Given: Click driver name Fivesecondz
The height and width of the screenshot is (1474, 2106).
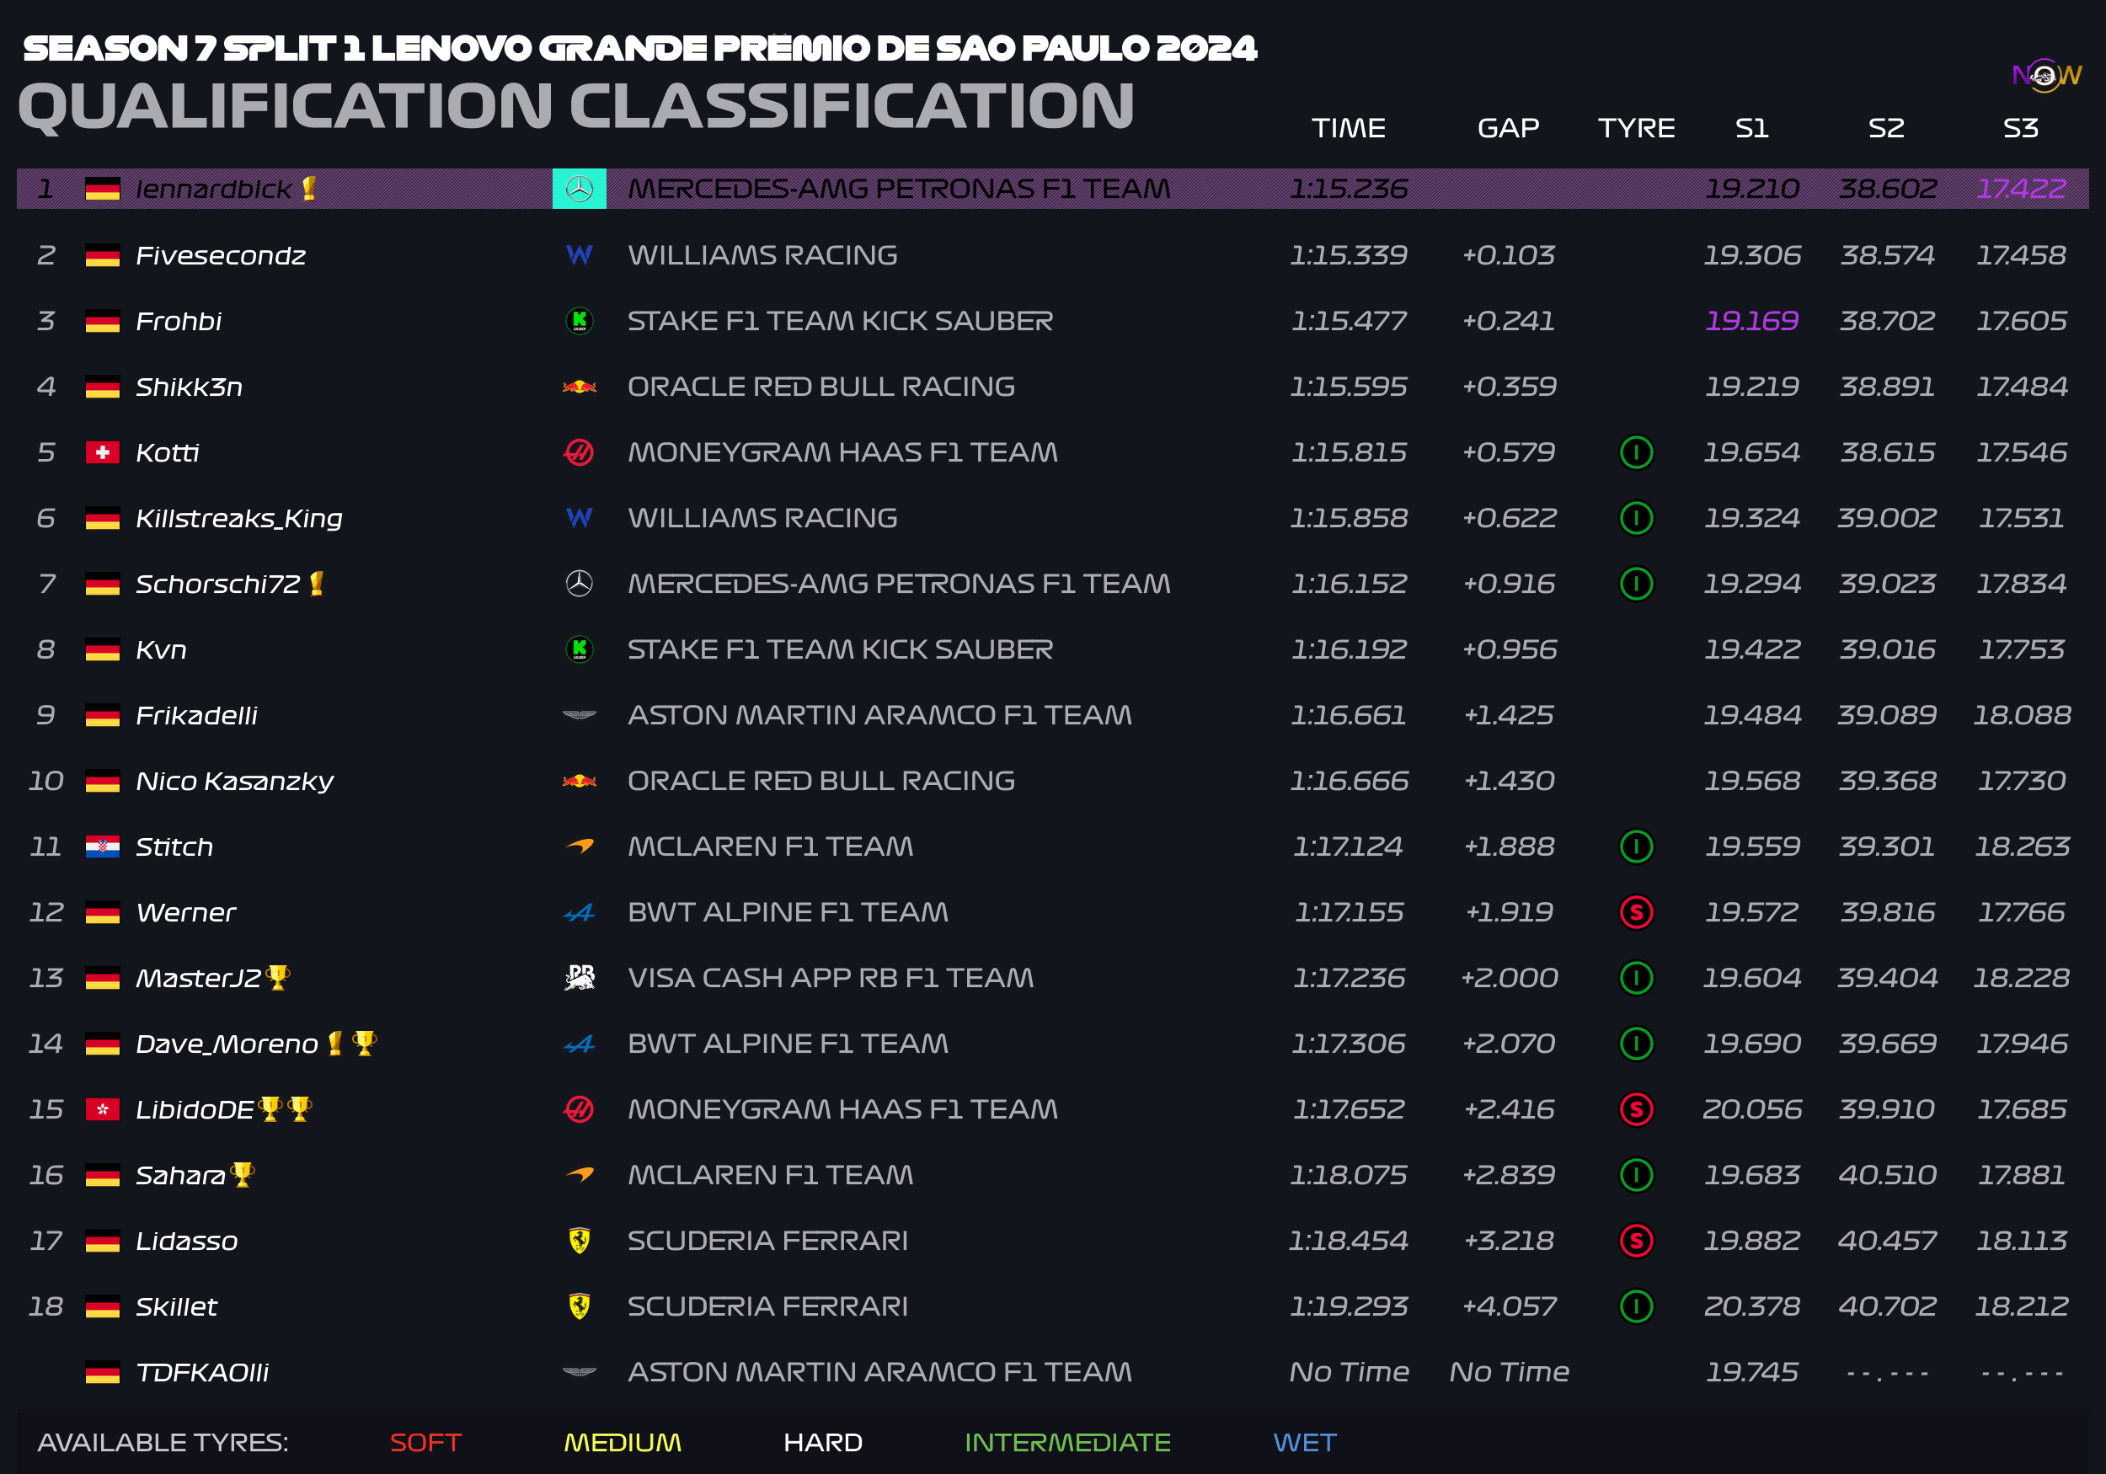Looking at the screenshot, I should click(220, 255).
